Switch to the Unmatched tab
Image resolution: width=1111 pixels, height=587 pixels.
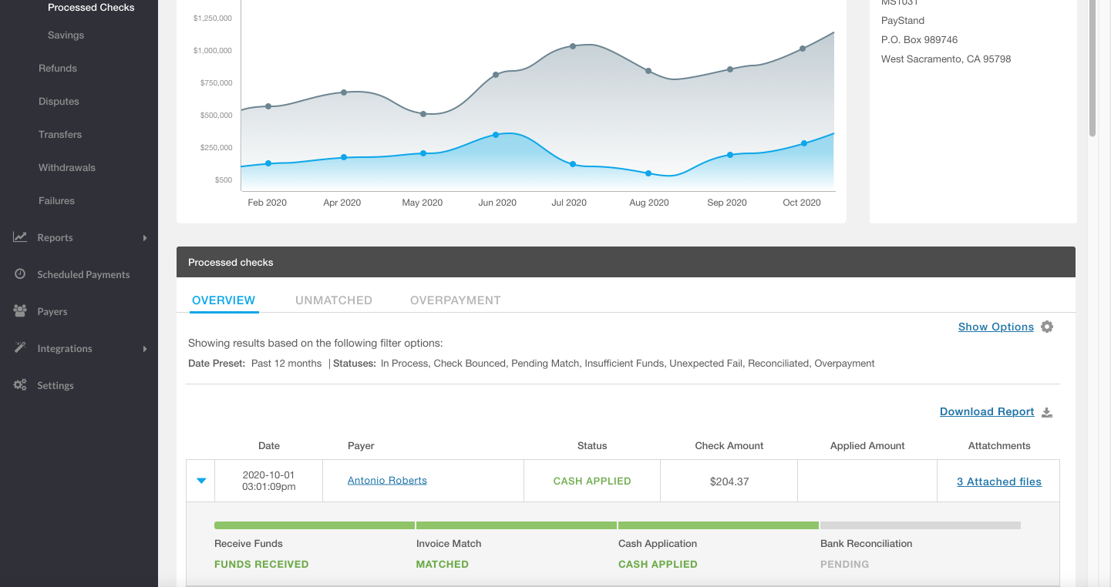(333, 300)
